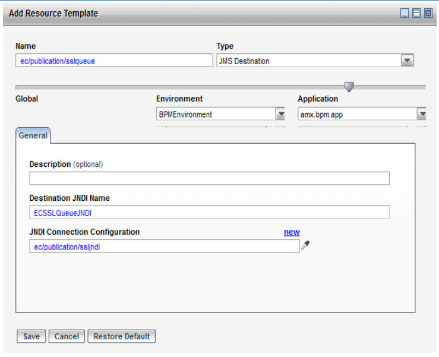Image resolution: width=439 pixels, height=357 pixels.
Task: Expand the Application dropdown arrow
Action: 422,114
